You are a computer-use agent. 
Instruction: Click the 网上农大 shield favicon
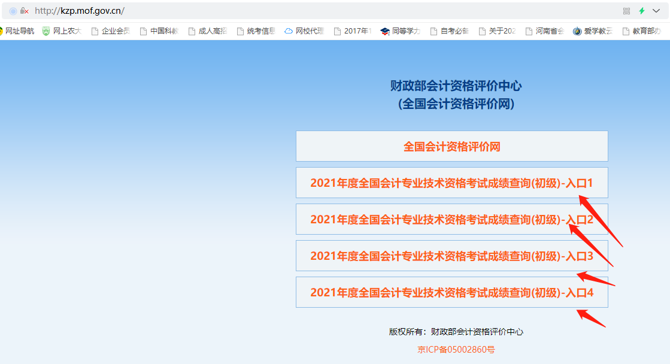[x=46, y=30]
